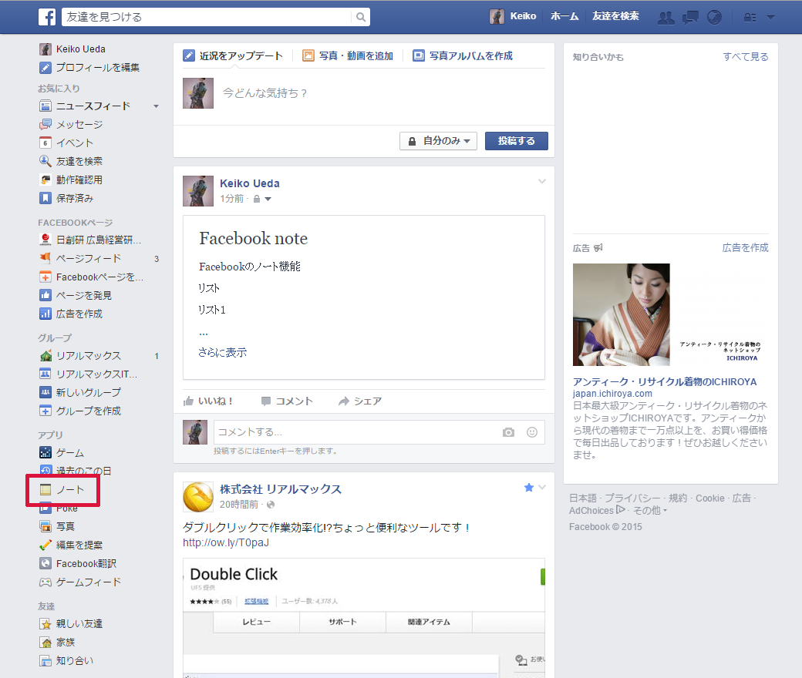802x678 pixels.
Task: Open 株式会社 リアルマックス page link
Action: coord(281,489)
